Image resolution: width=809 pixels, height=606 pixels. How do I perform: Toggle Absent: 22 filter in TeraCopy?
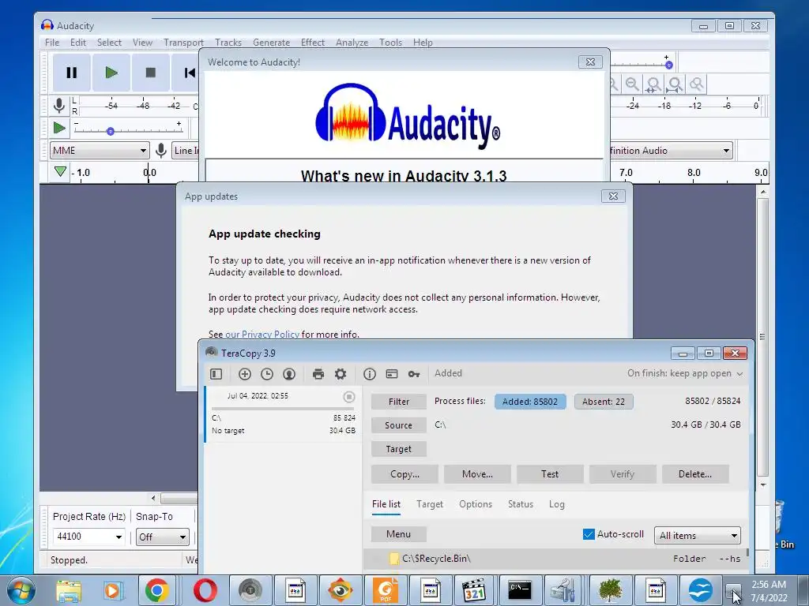[603, 402]
